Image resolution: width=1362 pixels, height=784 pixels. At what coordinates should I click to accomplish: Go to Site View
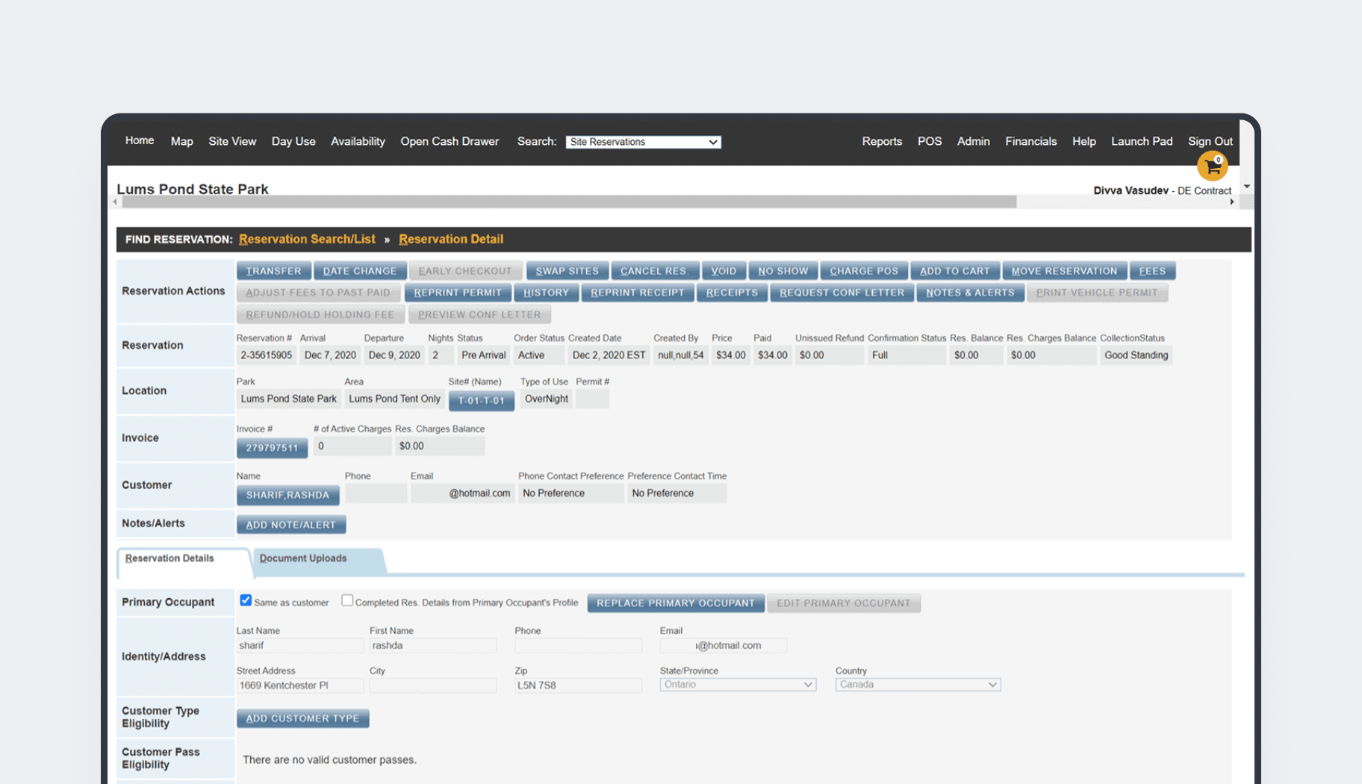(x=232, y=141)
